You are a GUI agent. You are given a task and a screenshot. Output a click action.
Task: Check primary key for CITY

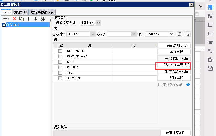(x=60, y=62)
